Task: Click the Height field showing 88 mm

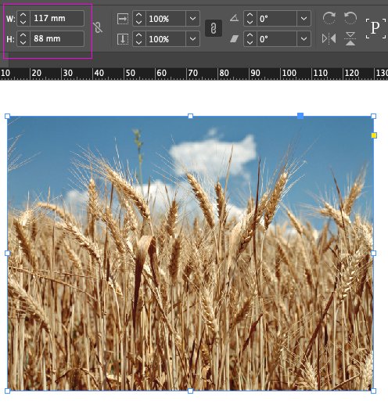Action: [57, 38]
